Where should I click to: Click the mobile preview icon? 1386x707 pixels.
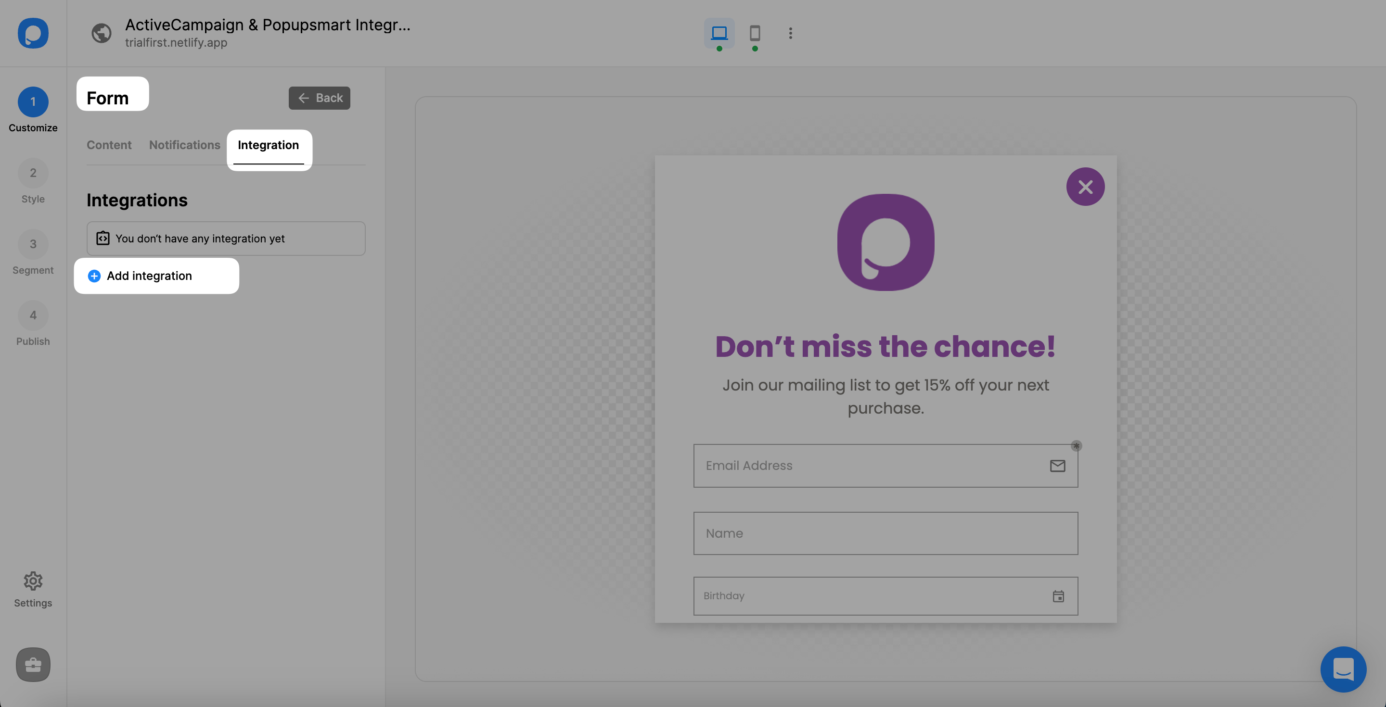click(754, 33)
